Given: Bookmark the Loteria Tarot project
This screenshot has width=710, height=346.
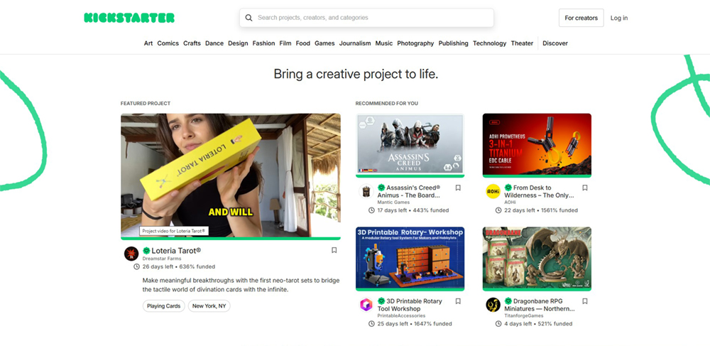Looking at the screenshot, I should pos(334,250).
